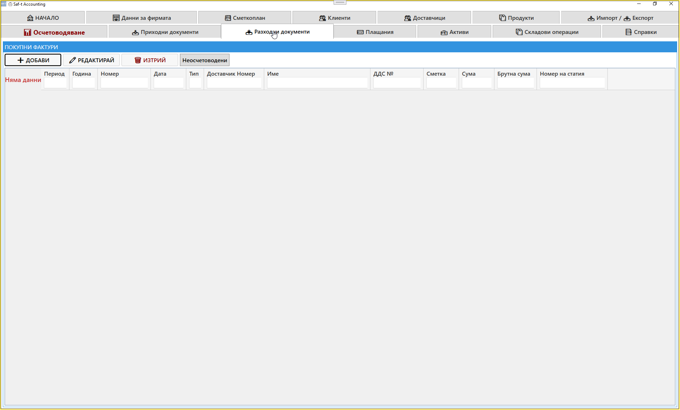Click the top-center window grip handle
680x410 pixels.
[x=340, y=2]
